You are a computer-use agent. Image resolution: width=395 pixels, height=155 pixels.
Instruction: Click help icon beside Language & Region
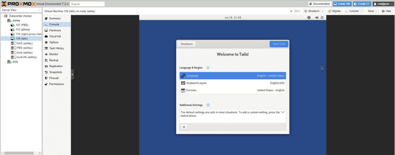tap(208, 68)
